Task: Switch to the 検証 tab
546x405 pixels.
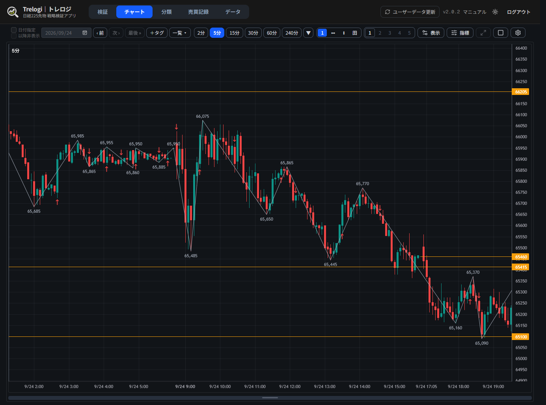Action: (102, 12)
